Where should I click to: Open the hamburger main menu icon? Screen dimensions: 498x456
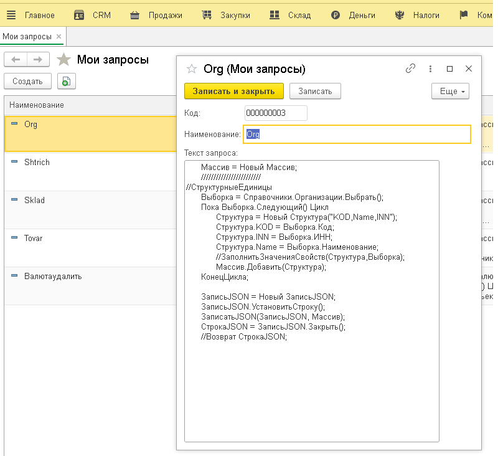pos(11,15)
